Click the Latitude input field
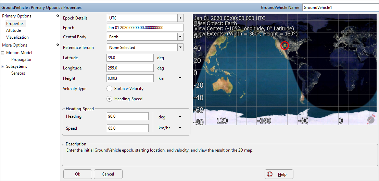This screenshot has height=181, width=379. (130, 58)
